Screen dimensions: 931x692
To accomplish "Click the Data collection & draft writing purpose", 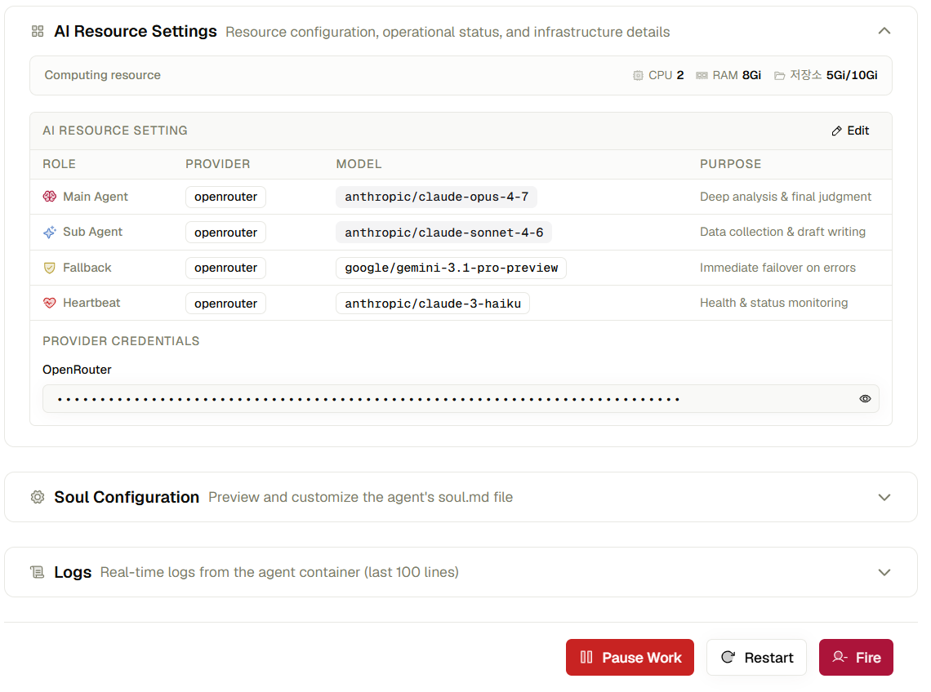I will (x=782, y=232).
